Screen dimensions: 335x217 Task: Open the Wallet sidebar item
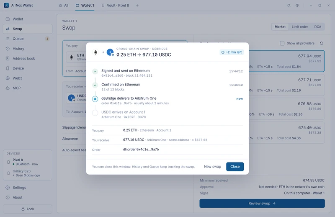[28, 19]
